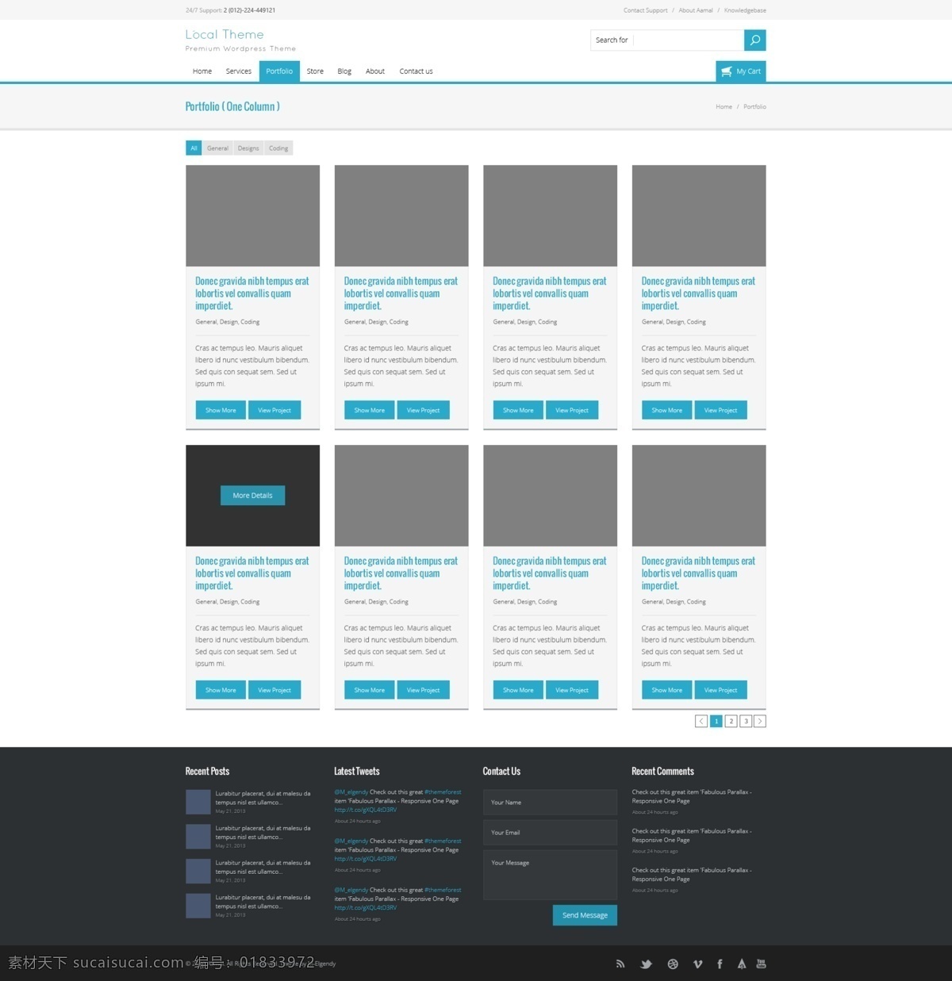Click the shopping cart icon
The height and width of the screenshot is (981, 952).
coord(726,71)
